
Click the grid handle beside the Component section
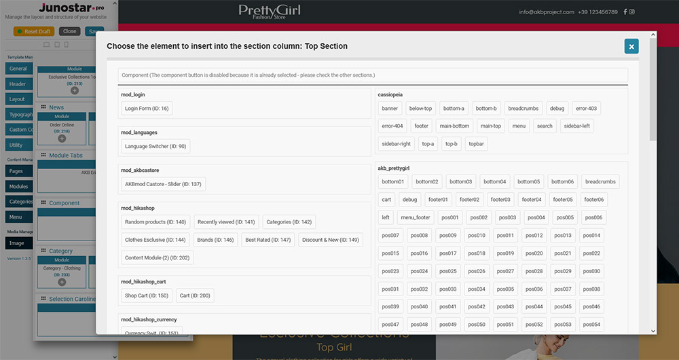pos(43,203)
